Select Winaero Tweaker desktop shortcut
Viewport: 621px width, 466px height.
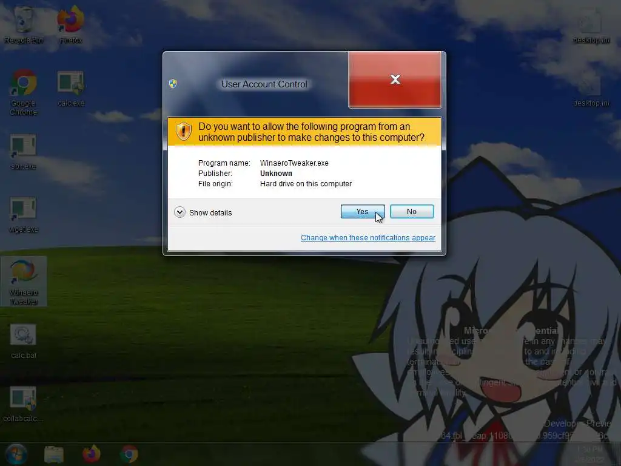click(x=24, y=281)
